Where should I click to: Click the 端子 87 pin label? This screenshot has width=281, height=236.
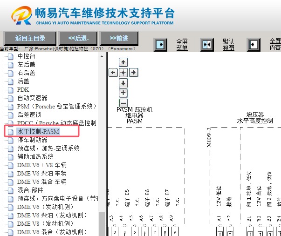point(167,198)
